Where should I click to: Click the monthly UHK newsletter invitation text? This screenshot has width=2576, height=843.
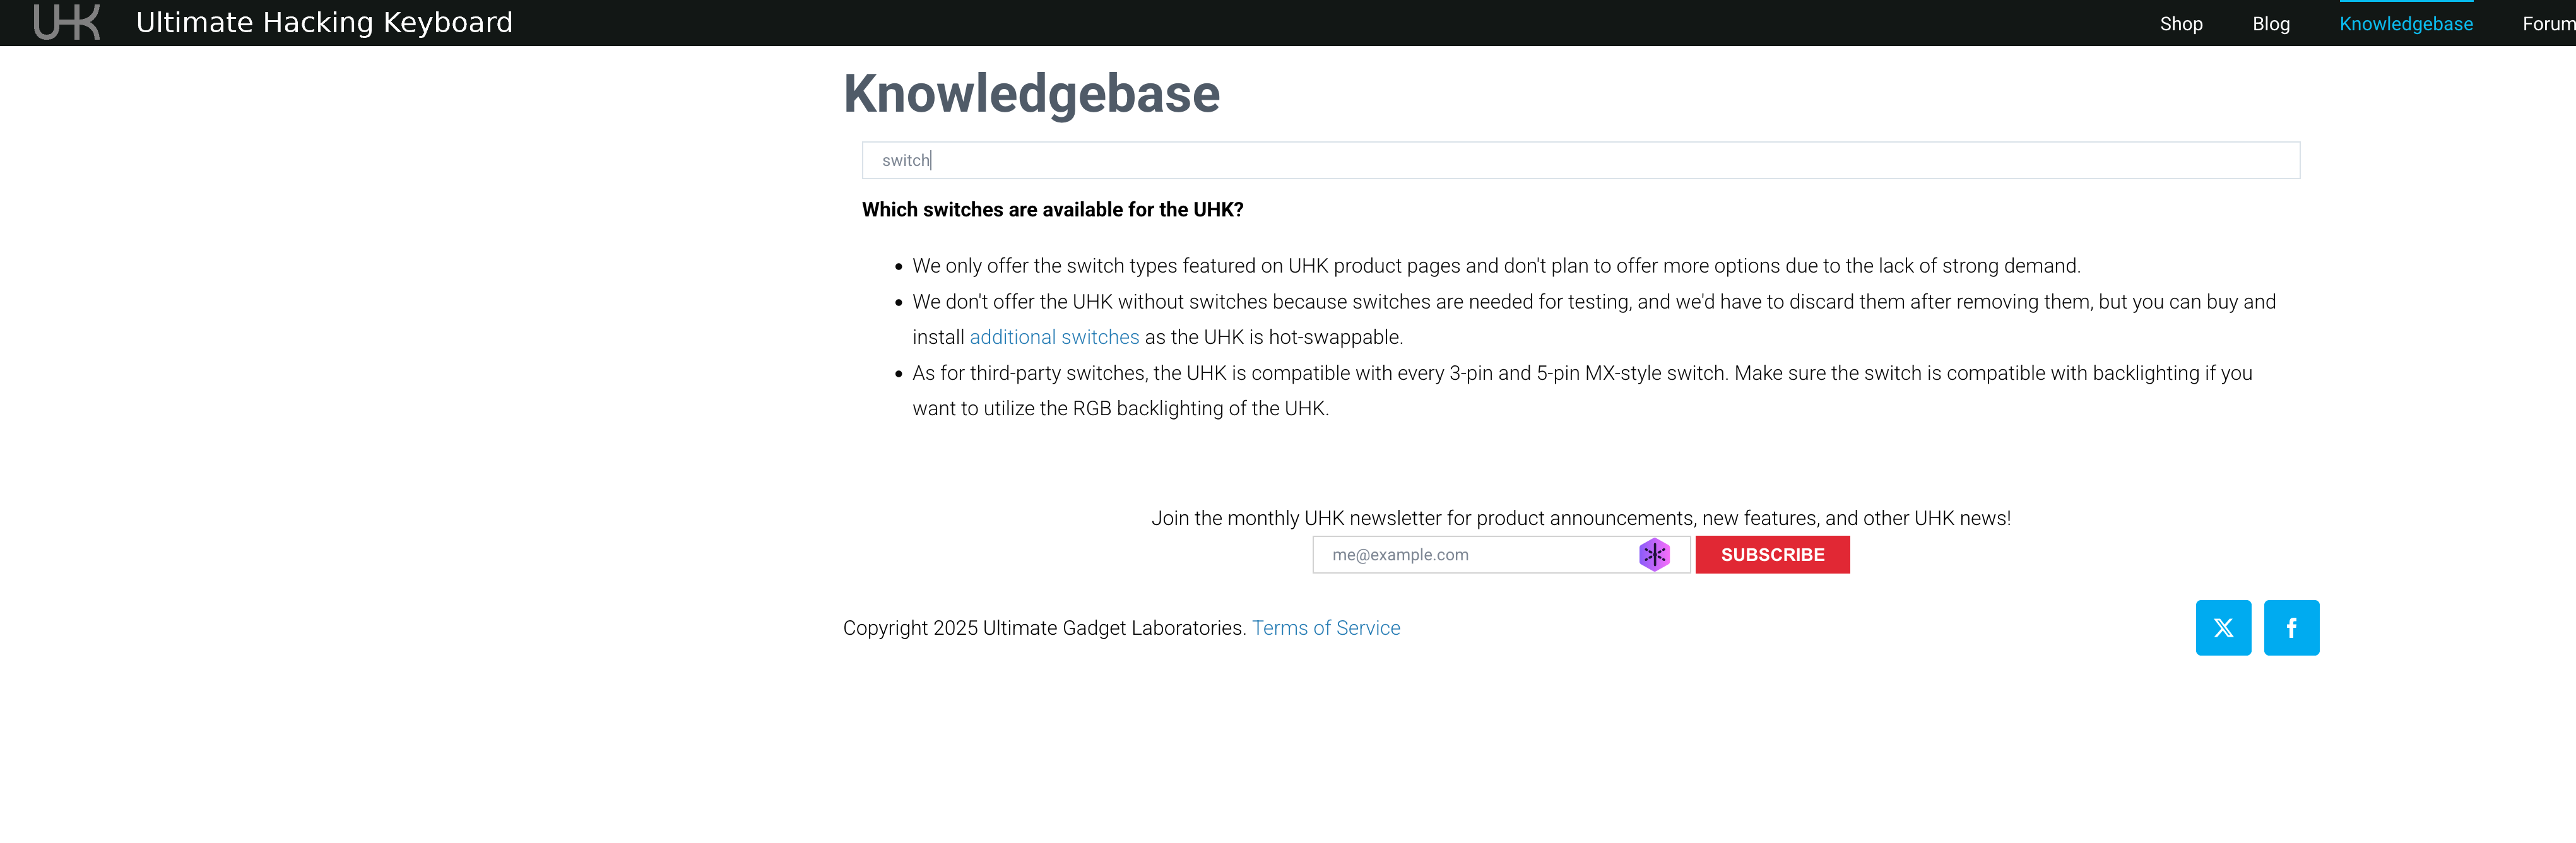(1580, 518)
